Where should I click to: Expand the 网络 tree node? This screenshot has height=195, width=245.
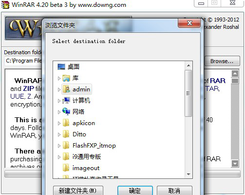point(59,112)
